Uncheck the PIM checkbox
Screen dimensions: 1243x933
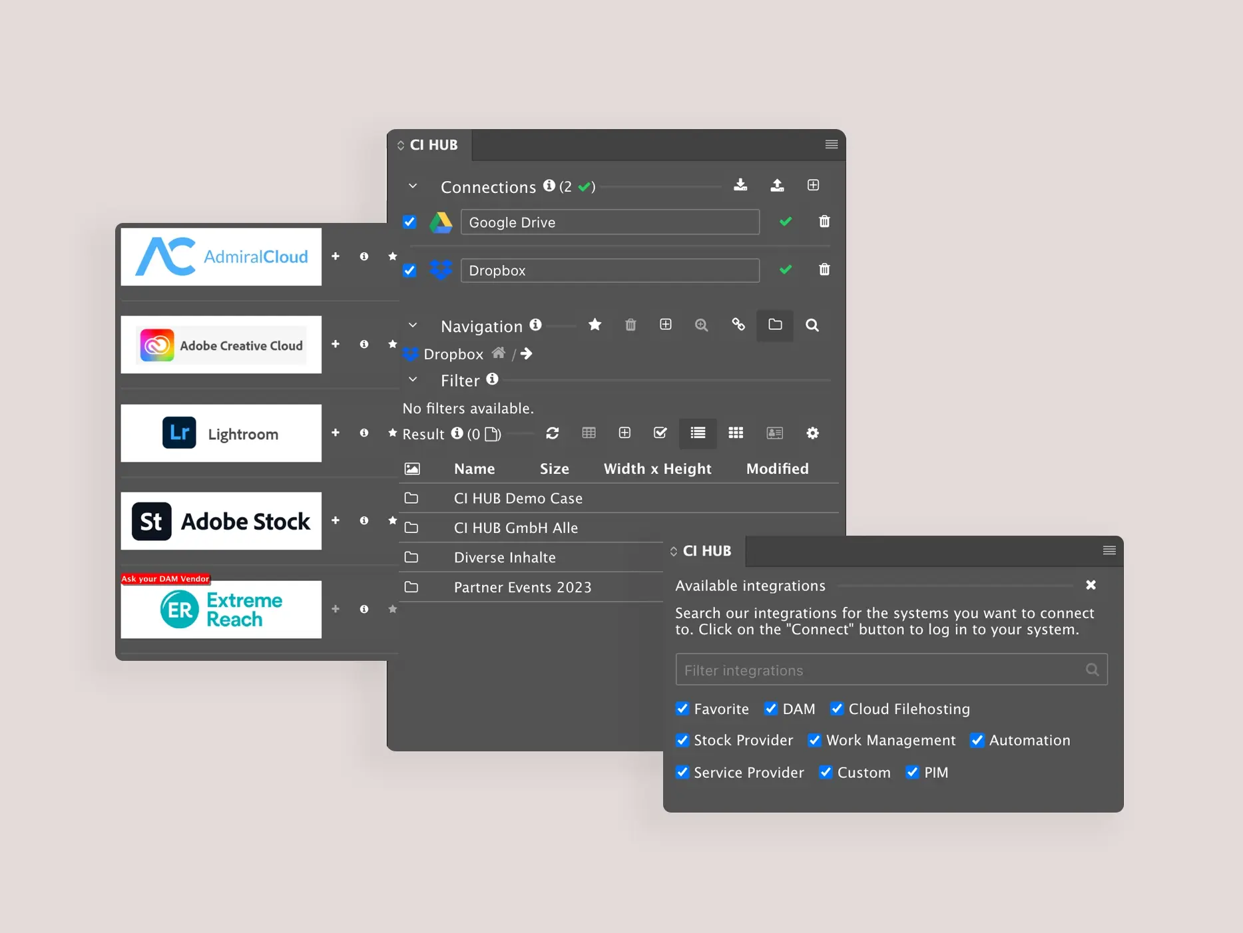click(x=913, y=772)
